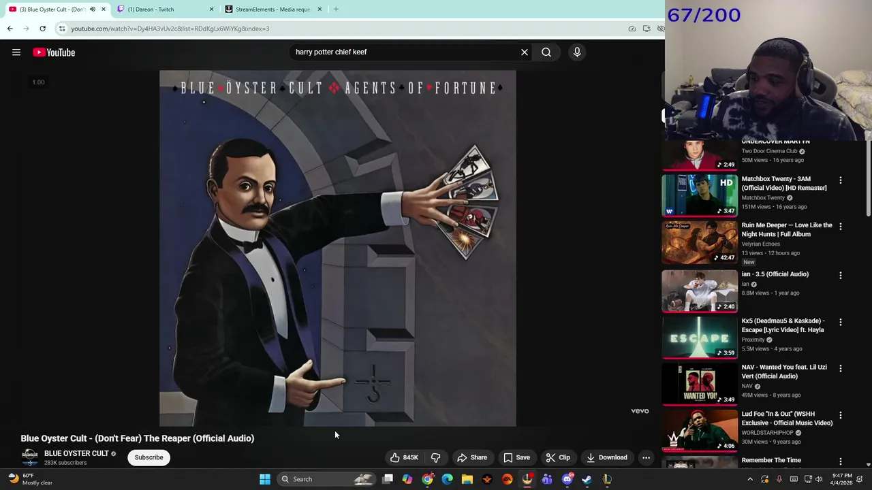Click the video title text
The height and width of the screenshot is (490, 872).
pos(138,438)
